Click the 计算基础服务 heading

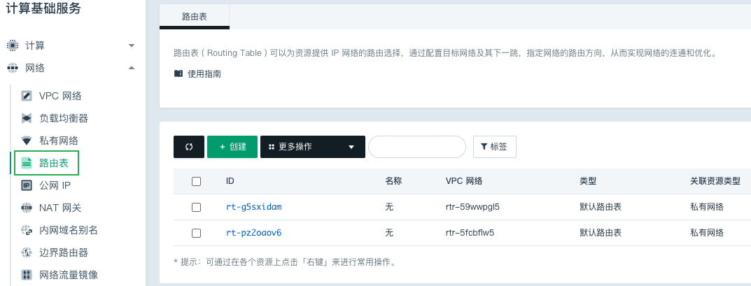43,8
